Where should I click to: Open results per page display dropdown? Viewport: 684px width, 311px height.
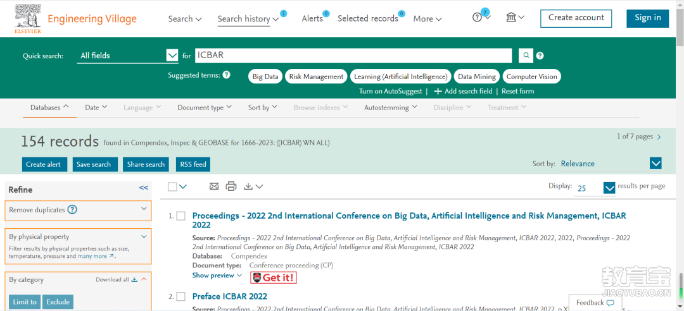609,188
